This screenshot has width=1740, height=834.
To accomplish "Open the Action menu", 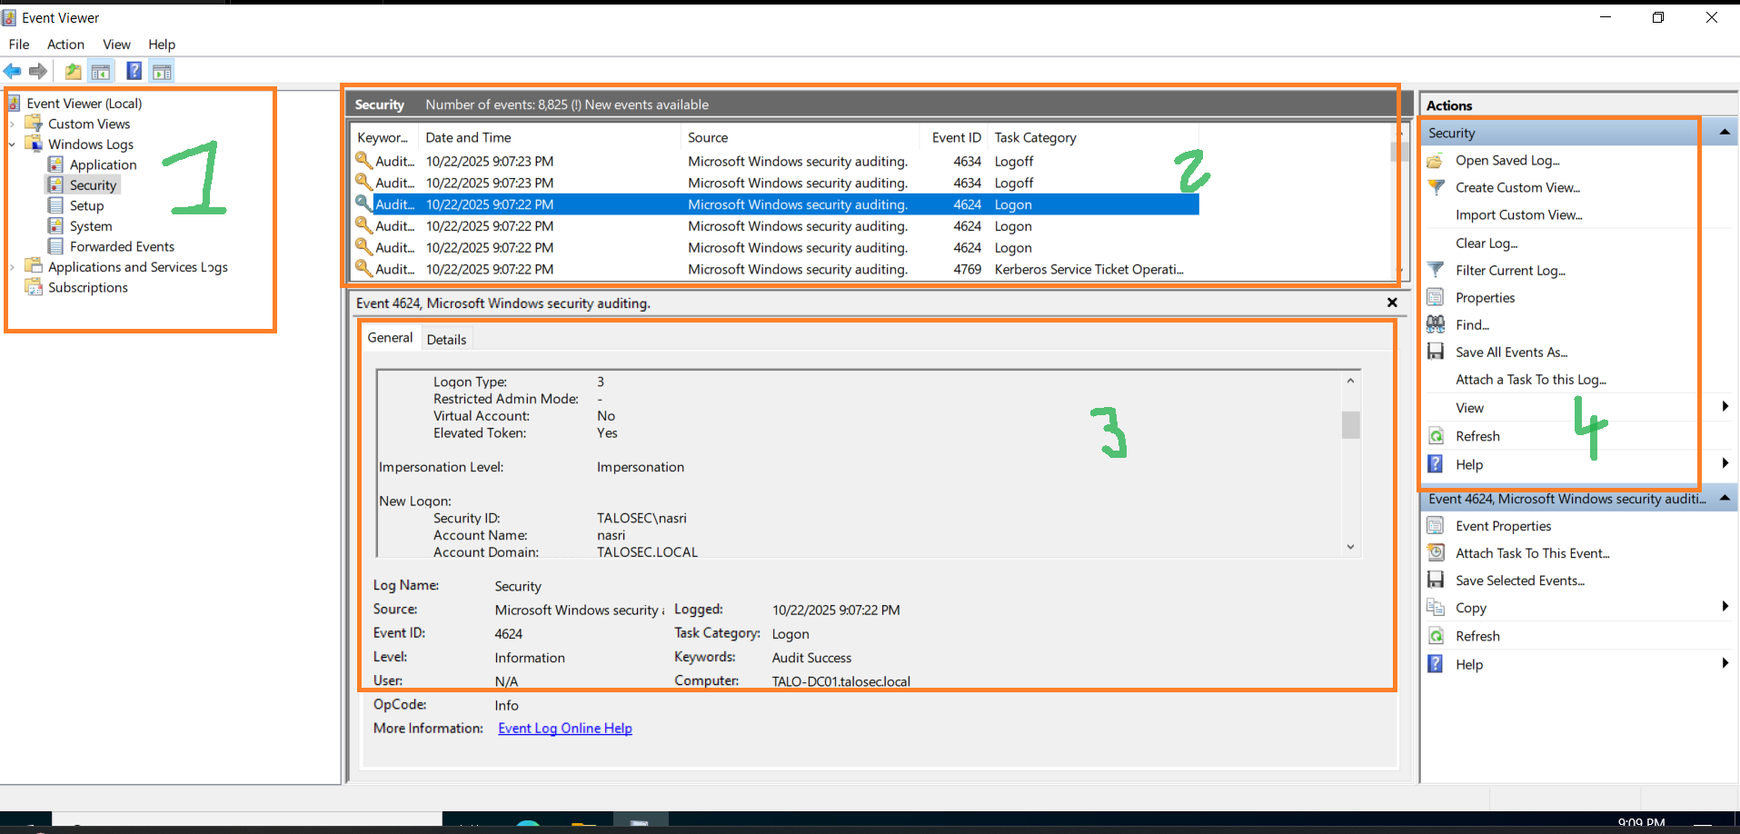I will (x=65, y=45).
